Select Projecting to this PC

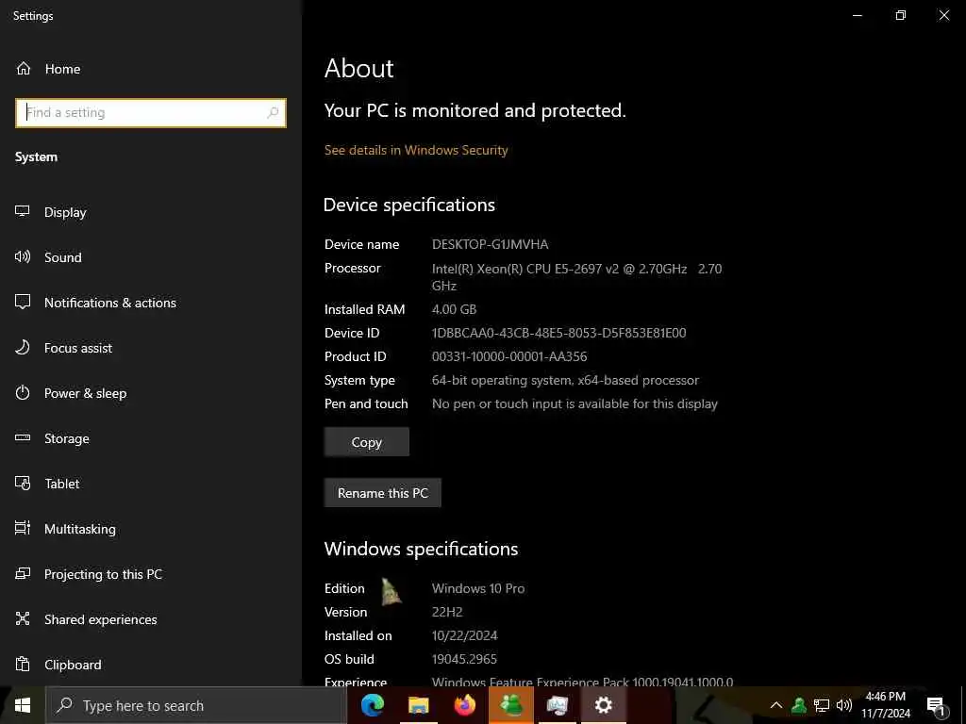[x=104, y=574]
